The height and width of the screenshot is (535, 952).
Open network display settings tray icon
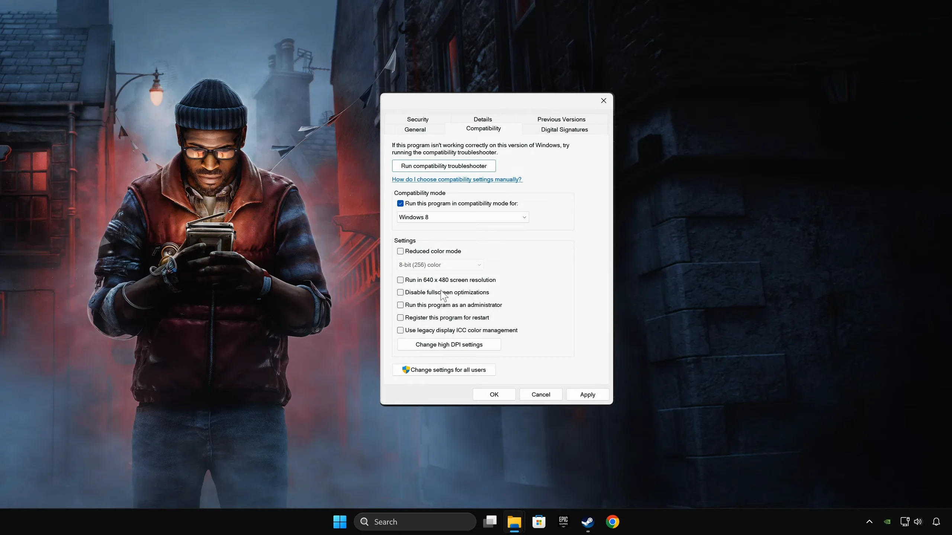point(905,522)
